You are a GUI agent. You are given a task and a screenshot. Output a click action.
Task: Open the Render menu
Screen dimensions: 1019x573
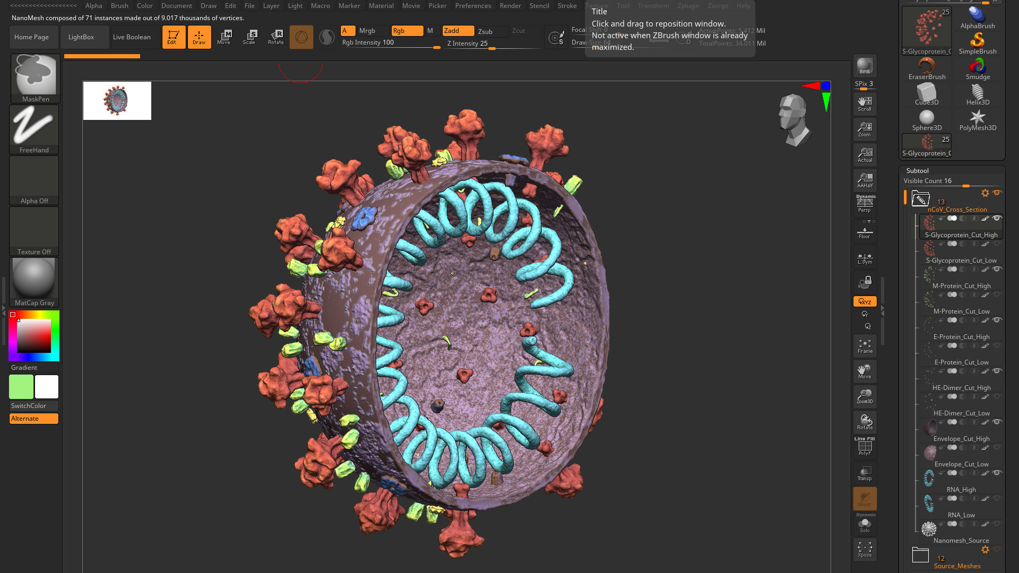click(x=510, y=5)
